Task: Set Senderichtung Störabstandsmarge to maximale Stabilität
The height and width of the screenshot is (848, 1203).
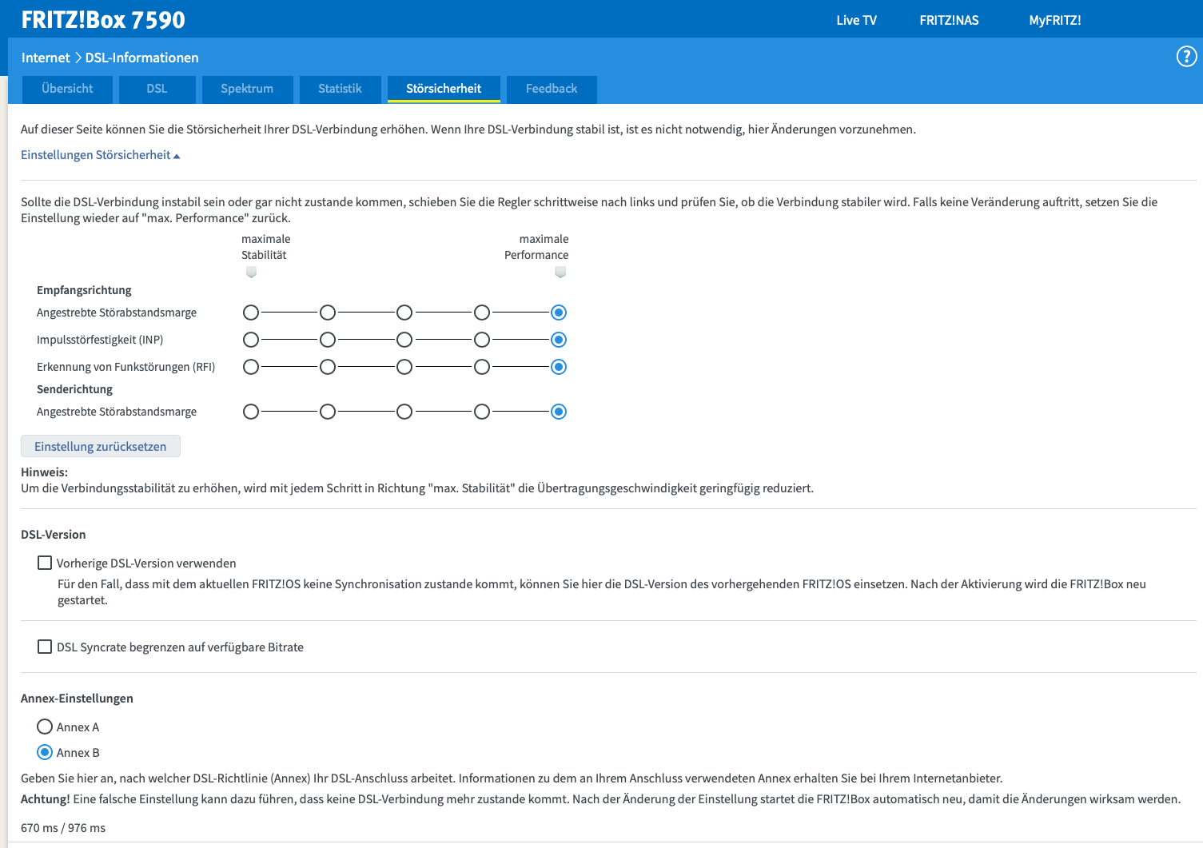Action: click(x=251, y=412)
